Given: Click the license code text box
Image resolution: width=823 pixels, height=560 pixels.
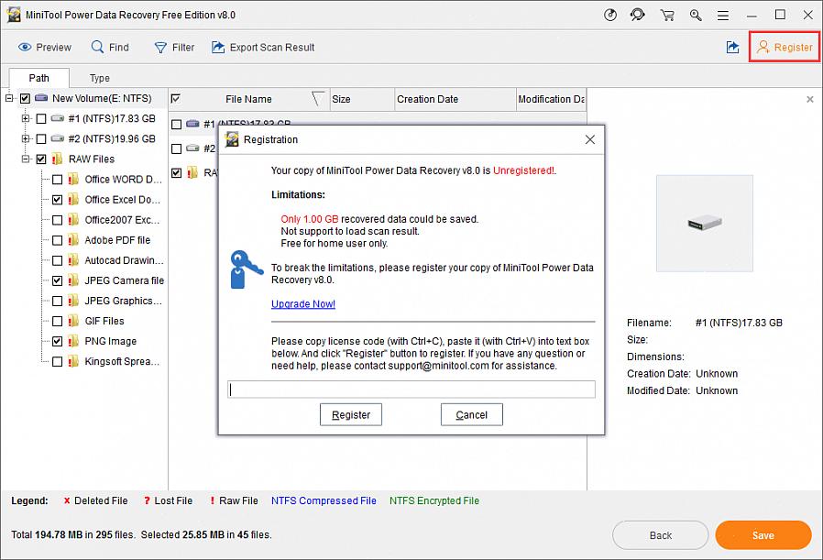Looking at the screenshot, I should click(411, 390).
